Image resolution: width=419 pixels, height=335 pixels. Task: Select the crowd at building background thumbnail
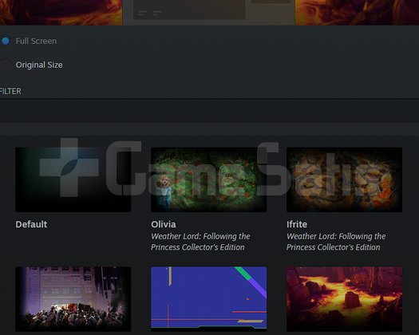73,299
